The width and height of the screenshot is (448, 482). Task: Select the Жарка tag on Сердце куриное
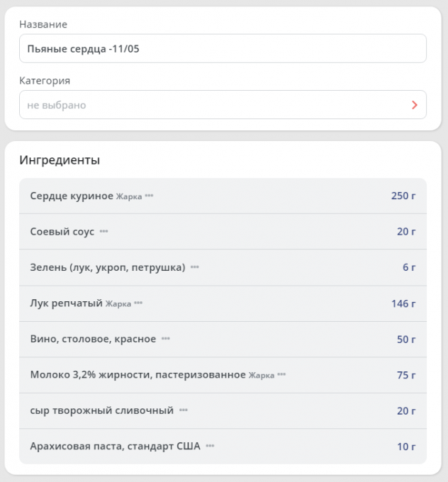129,196
